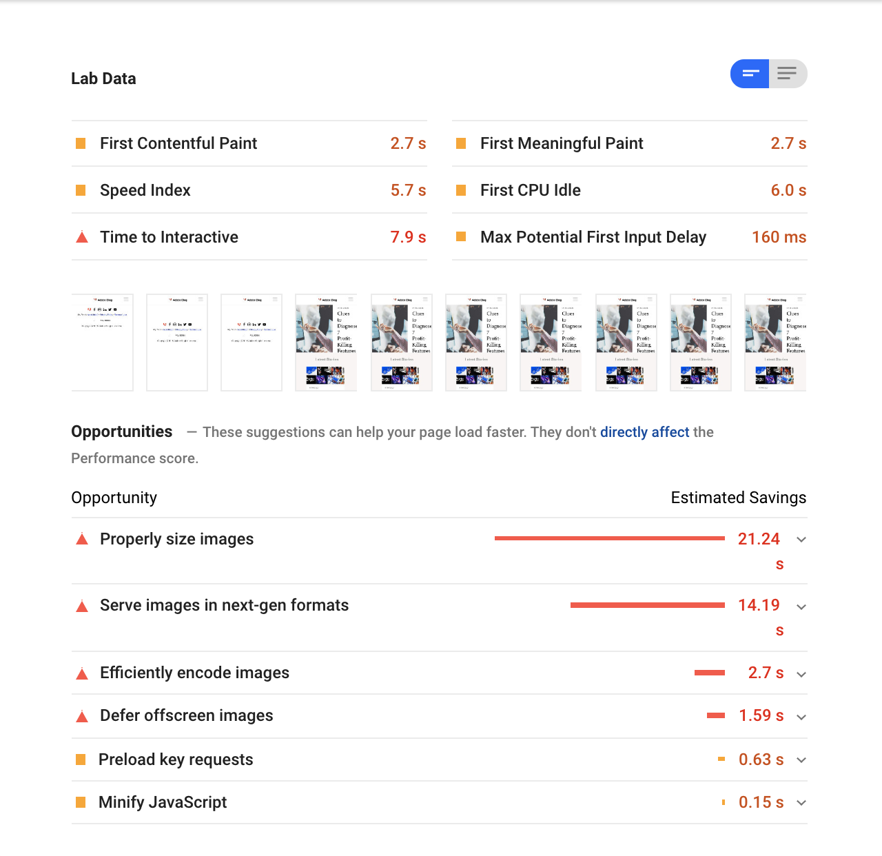Click the red triangle beside Properly size images
The width and height of the screenshot is (882, 856).
tap(82, 540)
